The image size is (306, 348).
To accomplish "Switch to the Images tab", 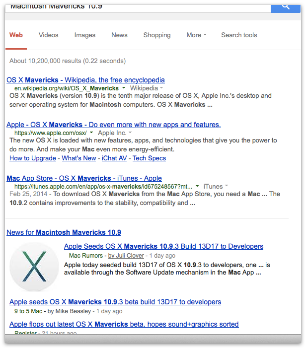I will (x=85, y=35).
